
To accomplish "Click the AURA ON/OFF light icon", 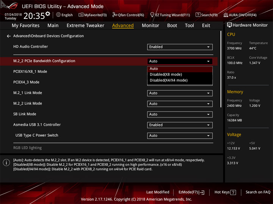I will click(x=226, y=15).
